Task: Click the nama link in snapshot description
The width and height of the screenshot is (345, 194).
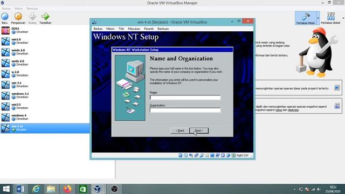Action: 279,110
